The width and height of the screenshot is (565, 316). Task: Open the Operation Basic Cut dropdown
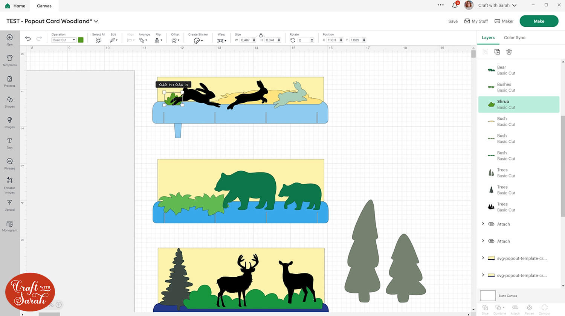[64, 40]
